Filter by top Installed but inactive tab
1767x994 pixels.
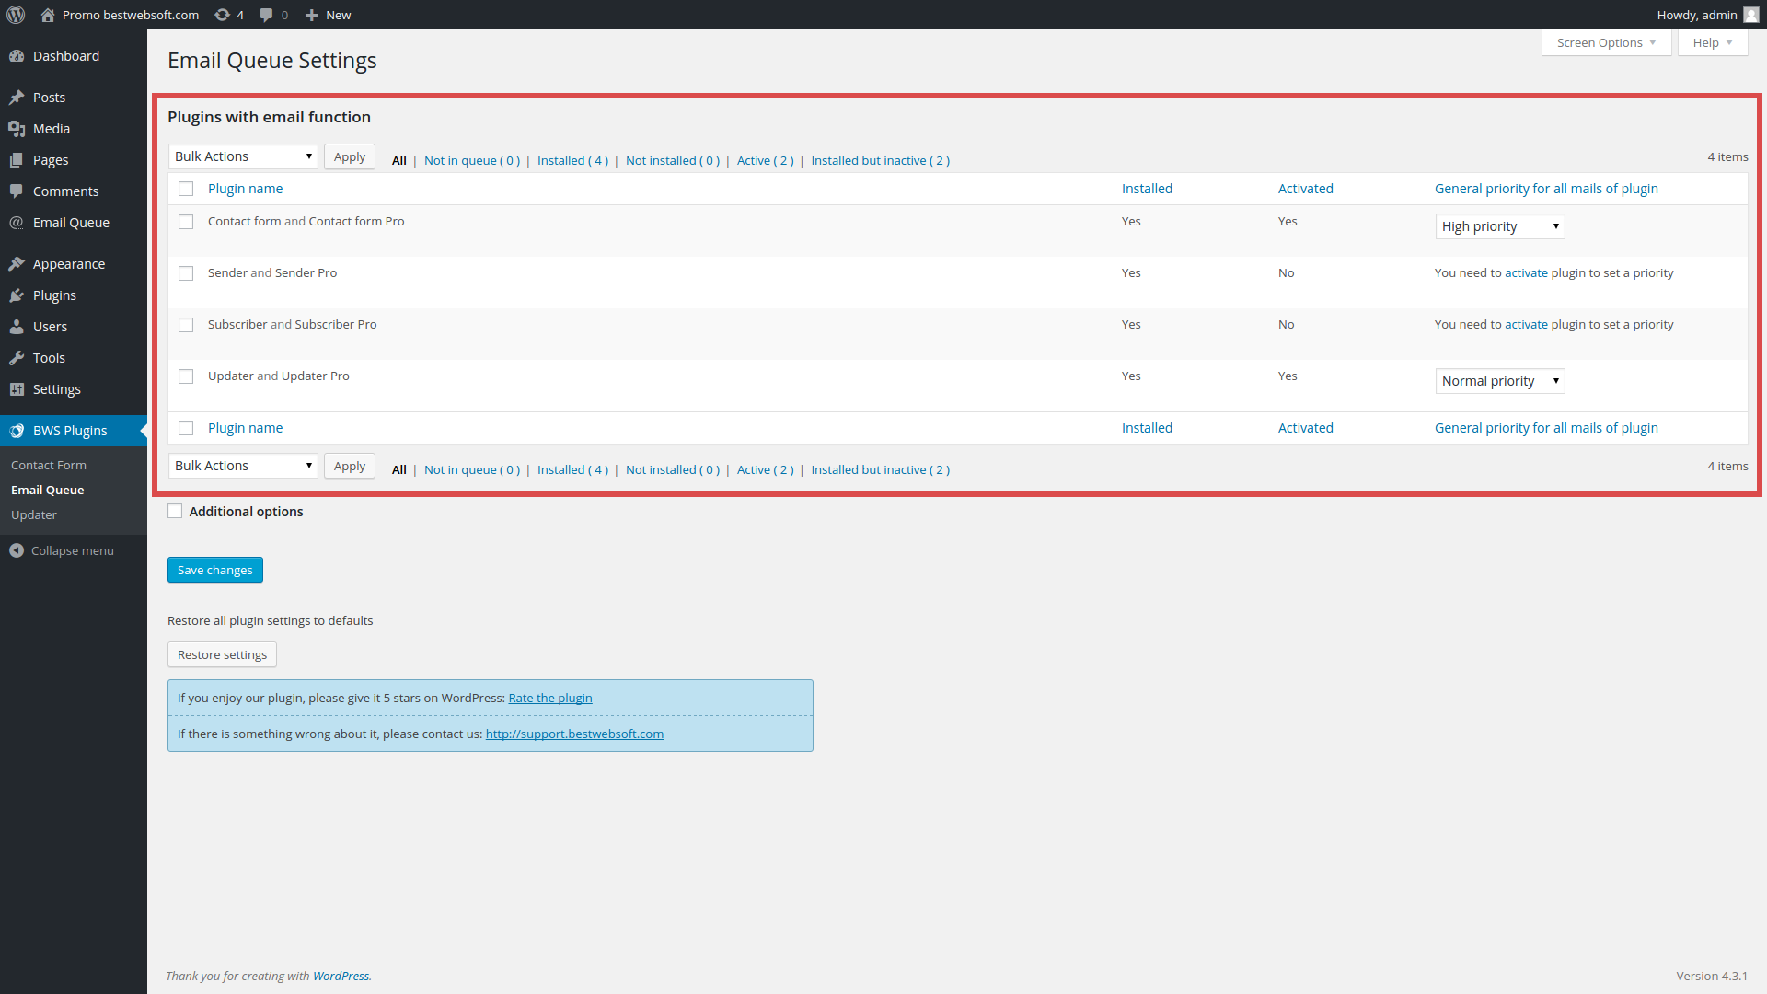coord(880,160)
